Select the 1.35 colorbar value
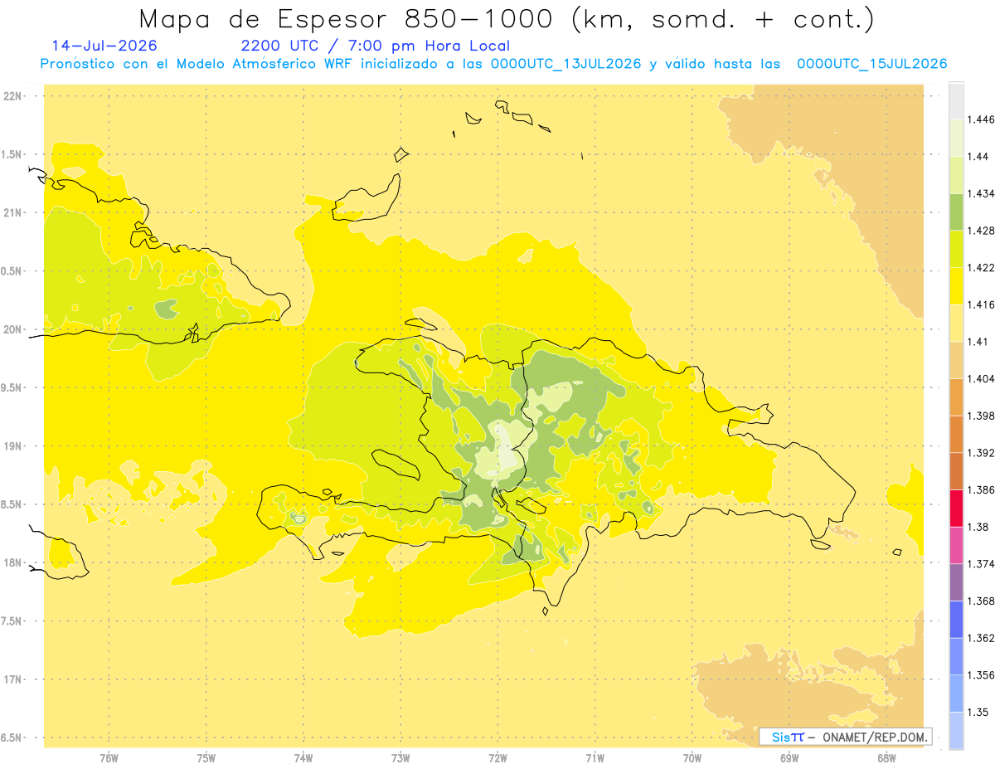Image resolution: width=995 pixels, height=769 pixels. pos(978,712)
